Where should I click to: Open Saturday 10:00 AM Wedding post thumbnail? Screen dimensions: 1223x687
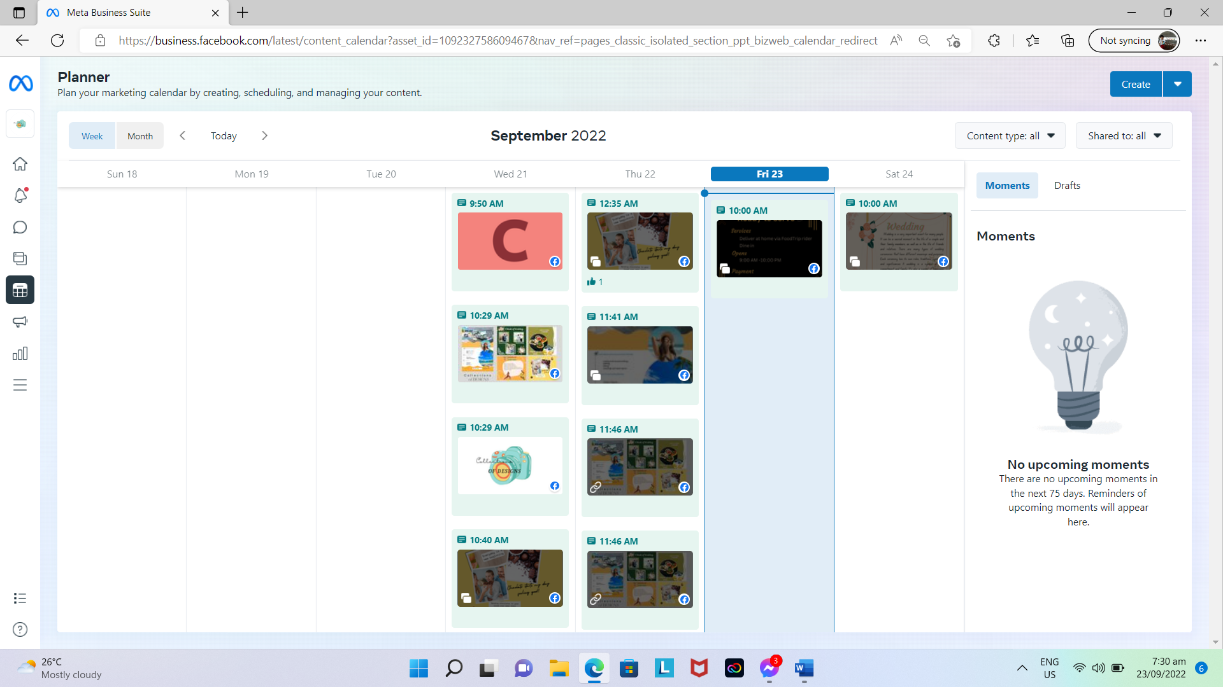899,241
